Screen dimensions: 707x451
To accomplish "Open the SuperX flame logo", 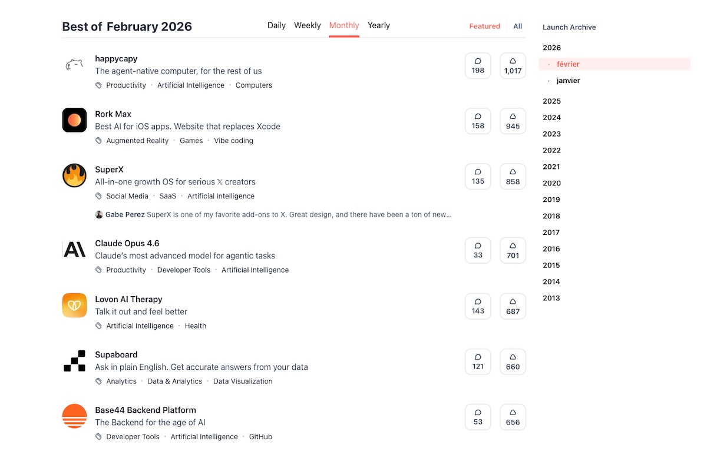I will tap(74, 175).
